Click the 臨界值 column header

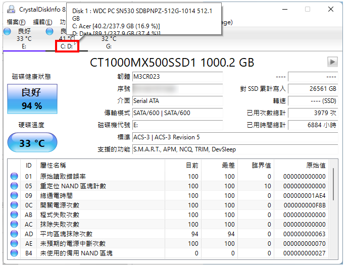click(x=256, y=166)
